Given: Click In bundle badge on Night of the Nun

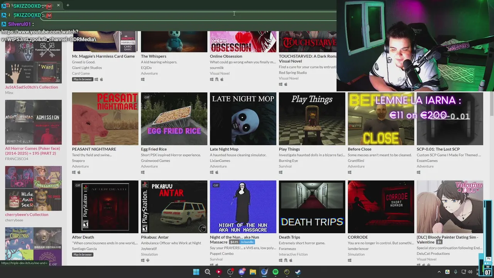Looking at the screenshot, I should (x=247, y=242).
